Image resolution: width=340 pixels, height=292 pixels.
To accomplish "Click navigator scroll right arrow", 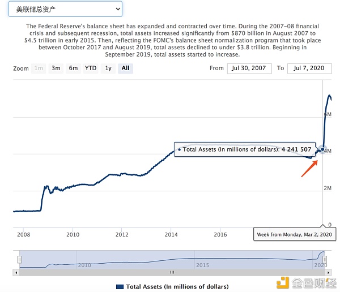I will point(328,273).
